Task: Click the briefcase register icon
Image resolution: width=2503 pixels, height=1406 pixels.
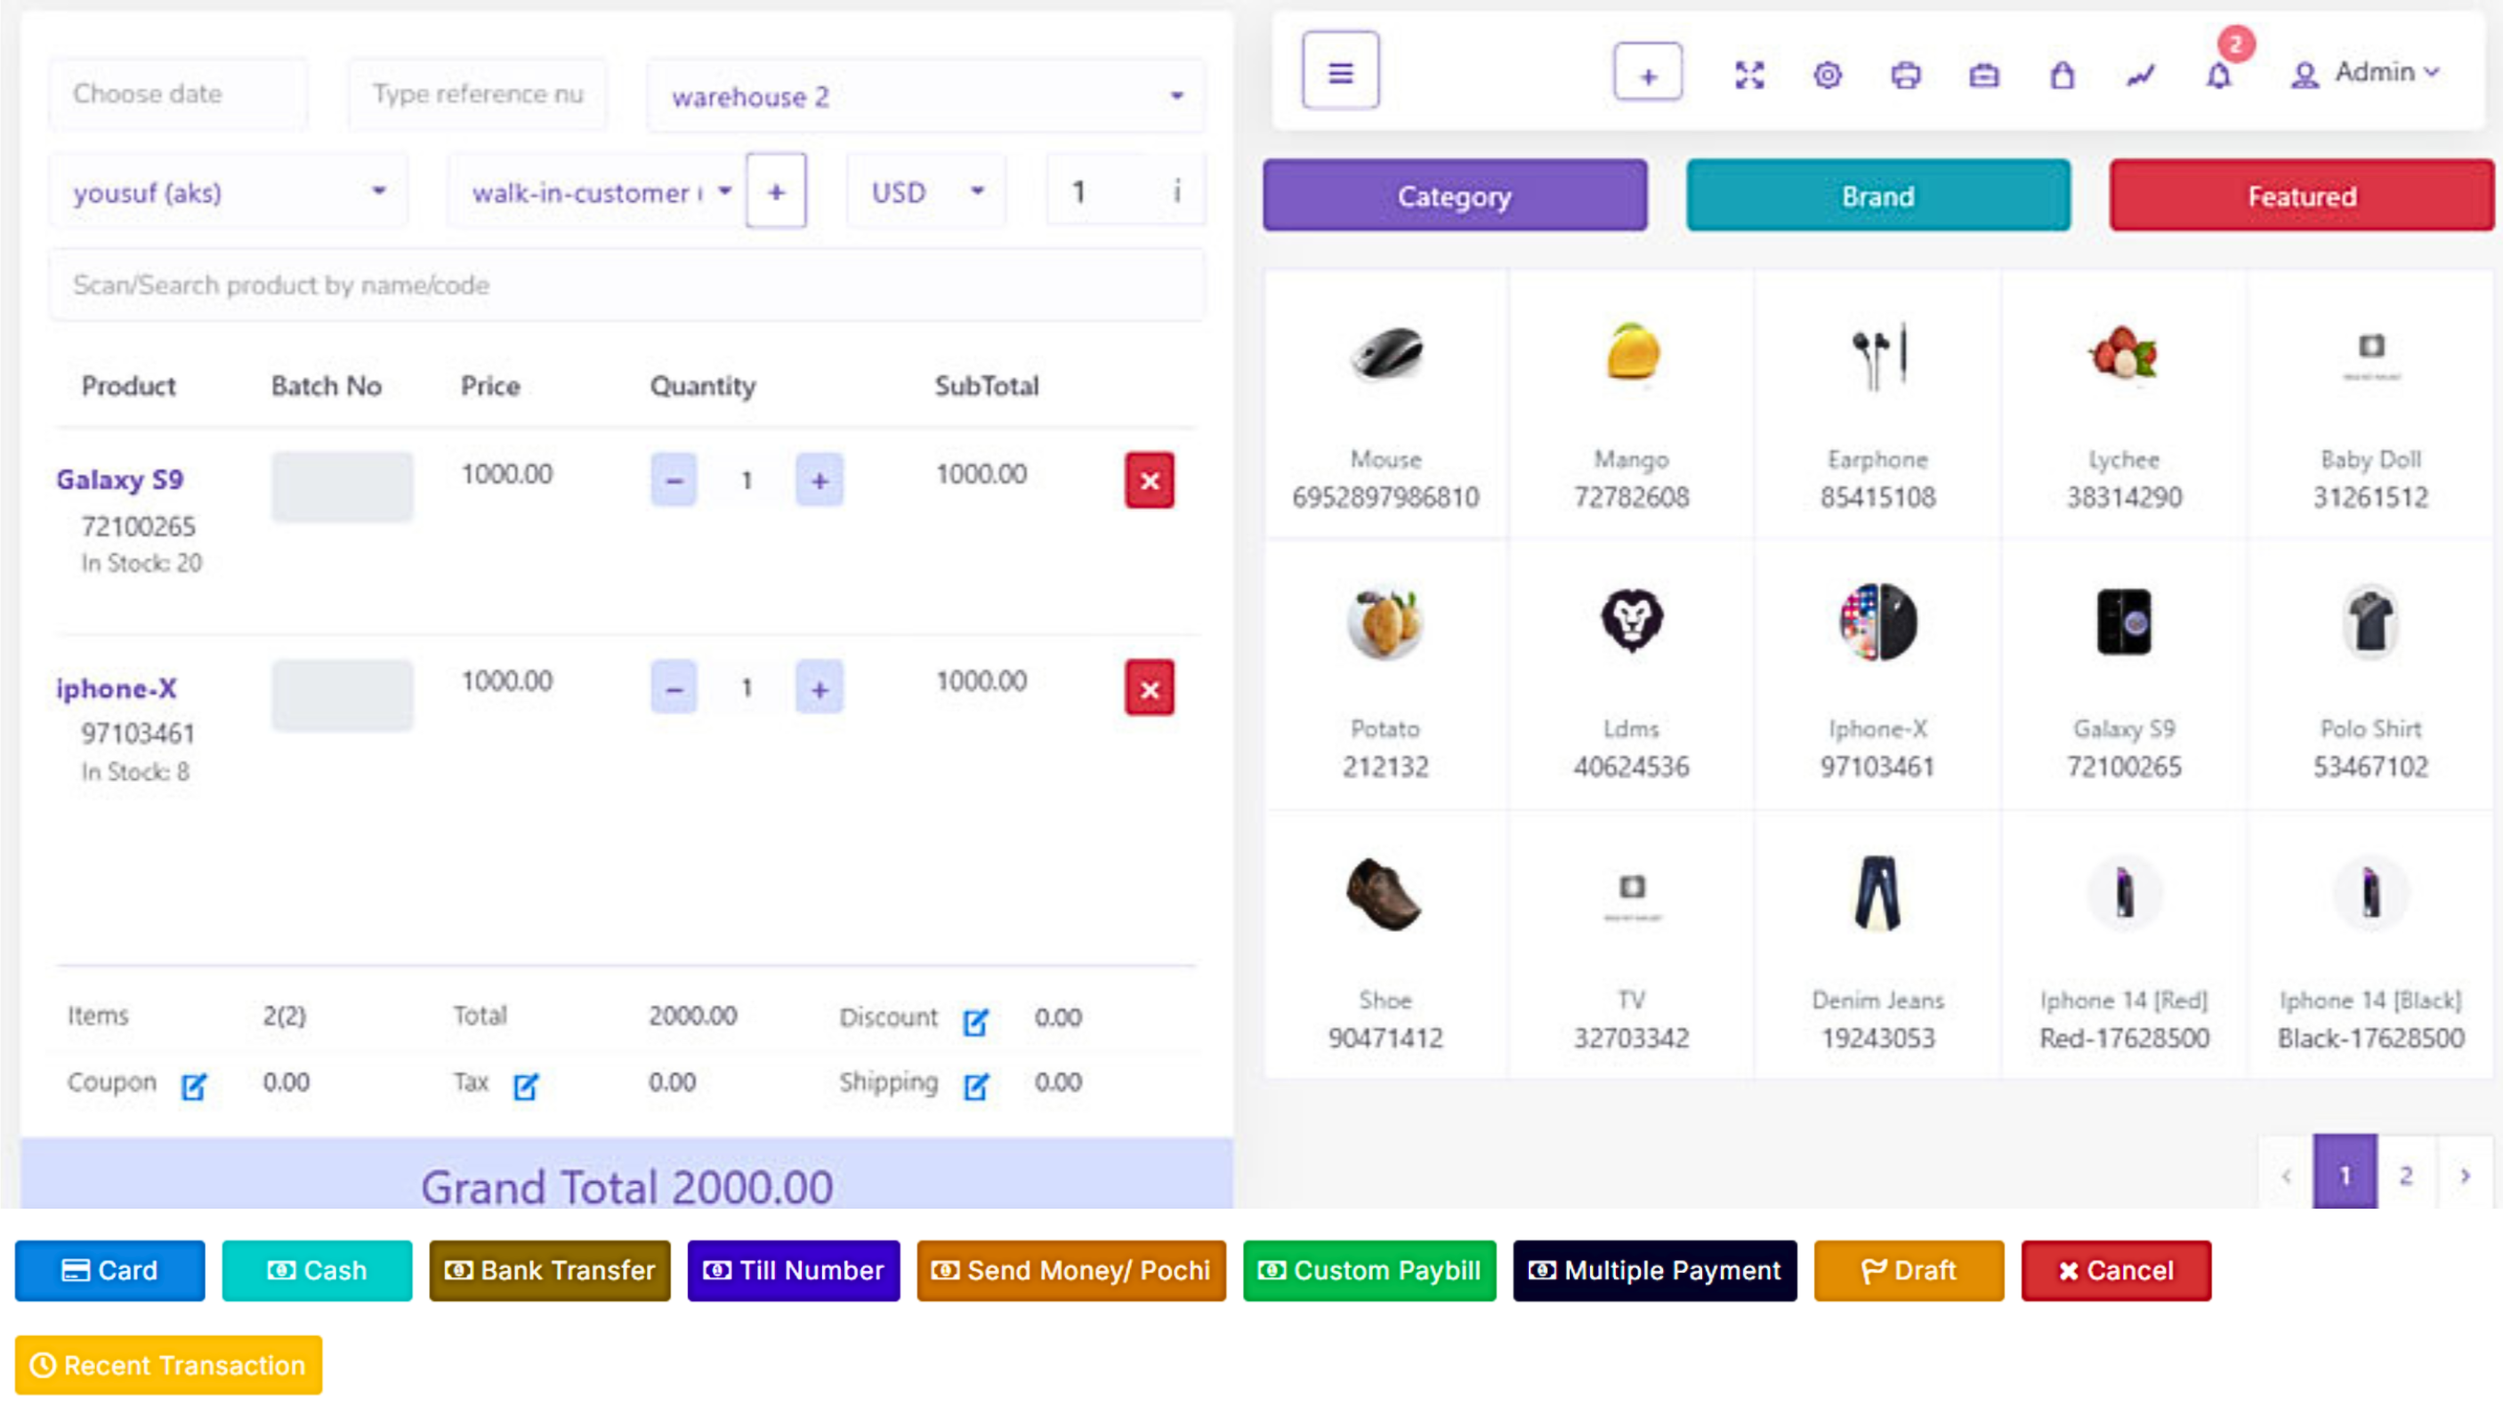Action: coord(1983,75)
